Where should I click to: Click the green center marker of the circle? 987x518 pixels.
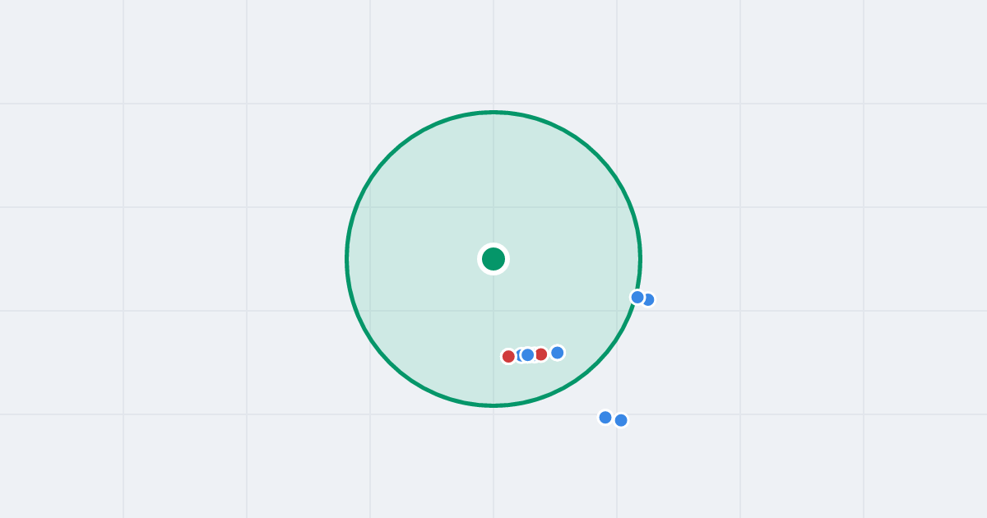(493, 259)
